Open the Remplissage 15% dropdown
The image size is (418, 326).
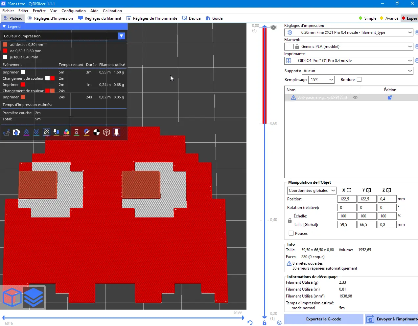point(321,80)
